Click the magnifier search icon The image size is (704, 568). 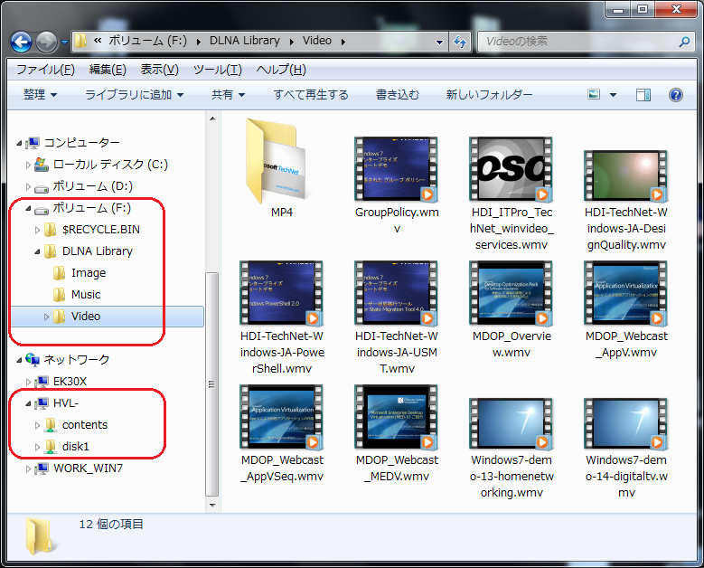(x=684, y=42)
